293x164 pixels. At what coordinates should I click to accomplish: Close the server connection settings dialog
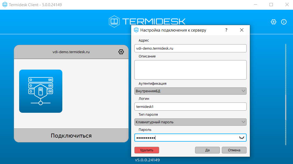coord(242,30)
